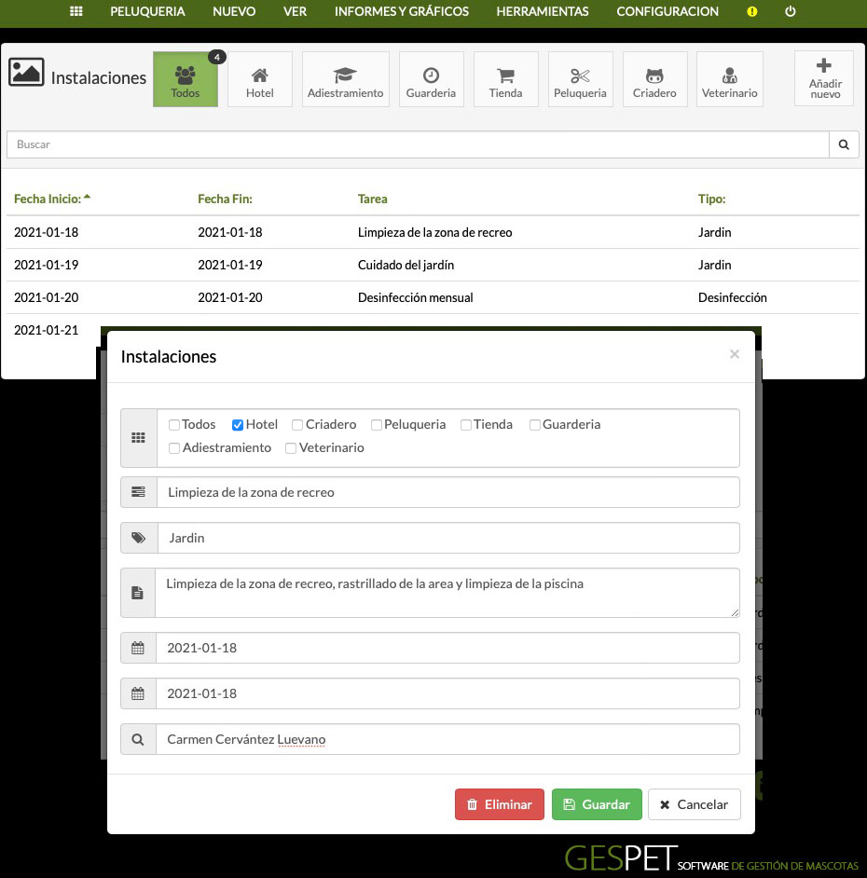Click the search magnifier button
The height and width of the screenshot is (878, 867).
844,144
